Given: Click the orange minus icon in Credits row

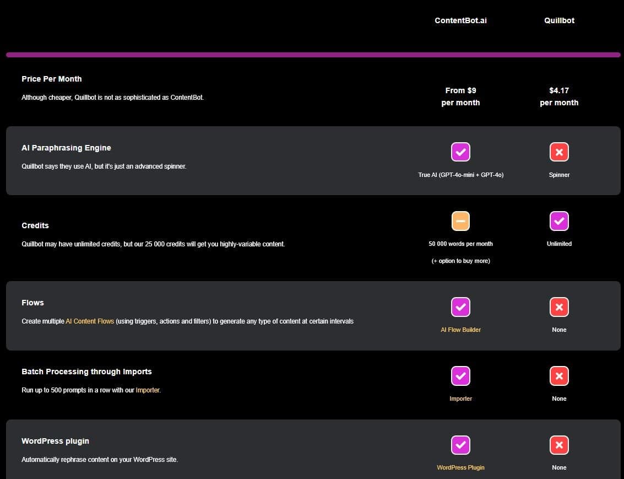Looking at the screenshot, I should pyautogui.click(x=460, y=221).
